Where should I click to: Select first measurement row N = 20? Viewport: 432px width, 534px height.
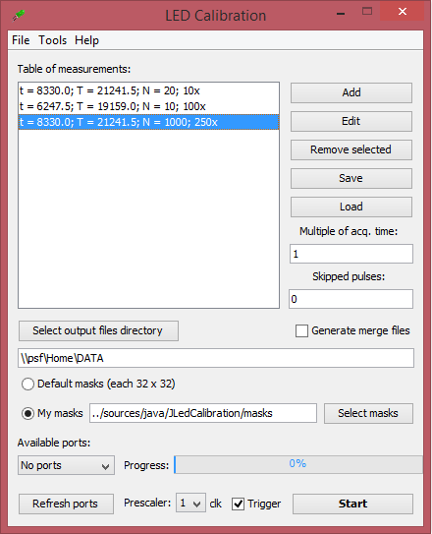tap(148, 90)
